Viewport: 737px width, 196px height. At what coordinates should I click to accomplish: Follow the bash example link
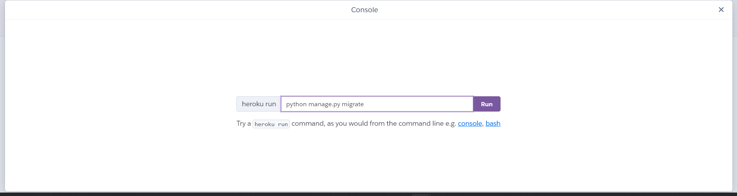click(492, 123)
